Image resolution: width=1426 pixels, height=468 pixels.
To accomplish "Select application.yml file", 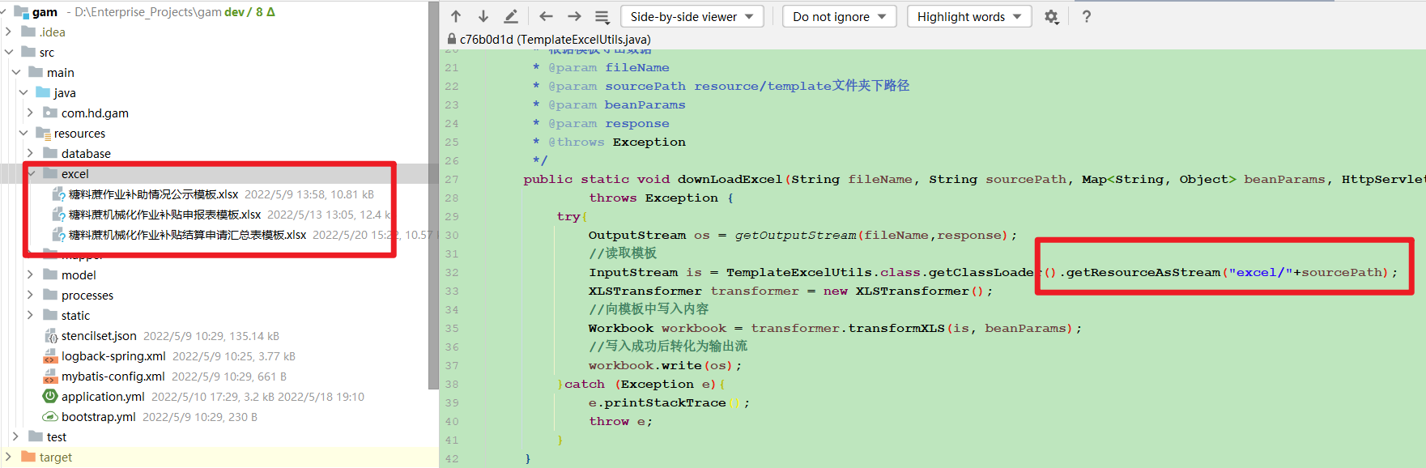I will pos(103,397).
